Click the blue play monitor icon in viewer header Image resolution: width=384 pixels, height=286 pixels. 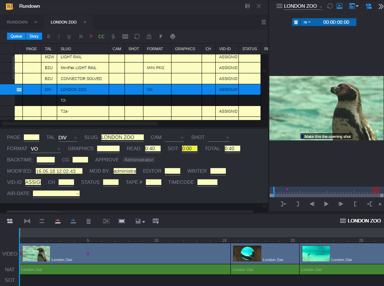tap(339, 6)
